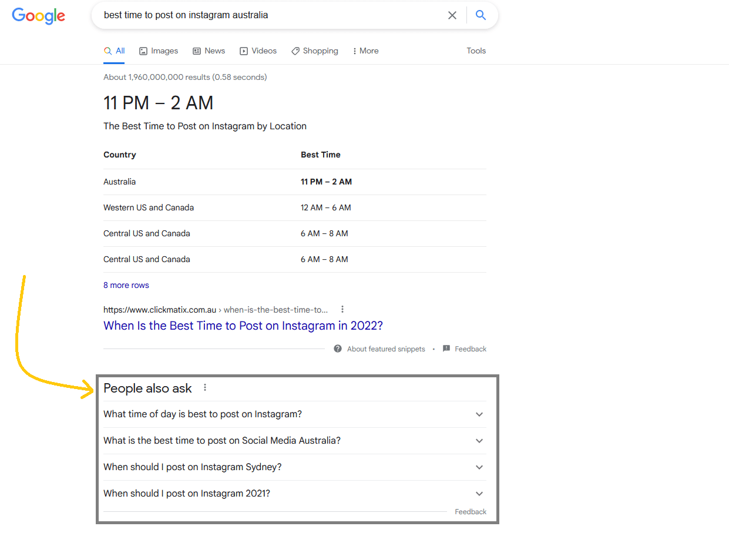
Task: Expand When should I post on Instagram 2021
Action: (x=295, y=494)
